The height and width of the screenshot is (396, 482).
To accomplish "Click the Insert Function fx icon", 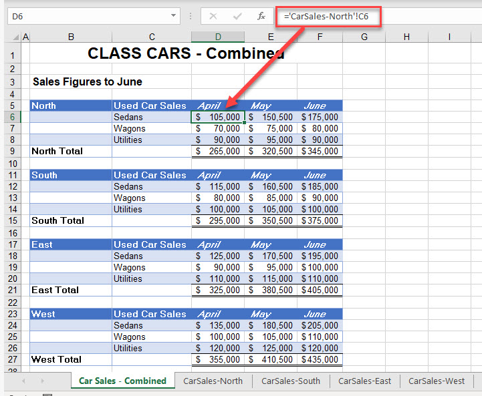I will point(261,16).
